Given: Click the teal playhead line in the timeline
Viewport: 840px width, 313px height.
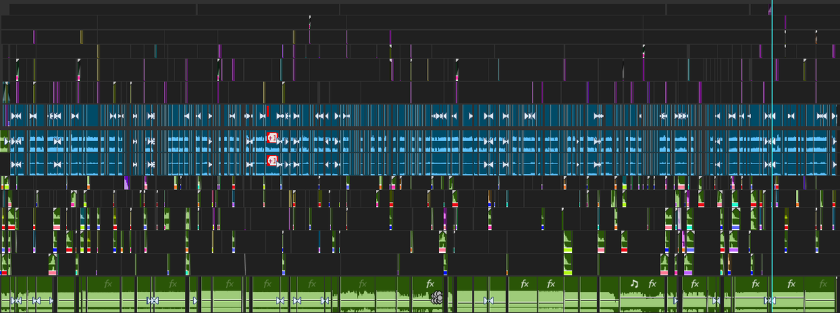Looking at the screenshot, I should 771,156.
